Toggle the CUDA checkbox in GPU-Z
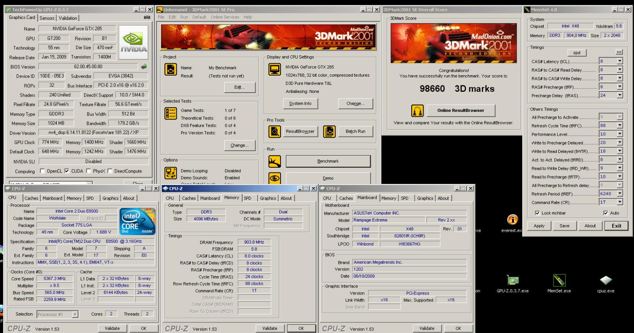Image resolution: width=634 pixels, height=333 pixels. (67, 171)
